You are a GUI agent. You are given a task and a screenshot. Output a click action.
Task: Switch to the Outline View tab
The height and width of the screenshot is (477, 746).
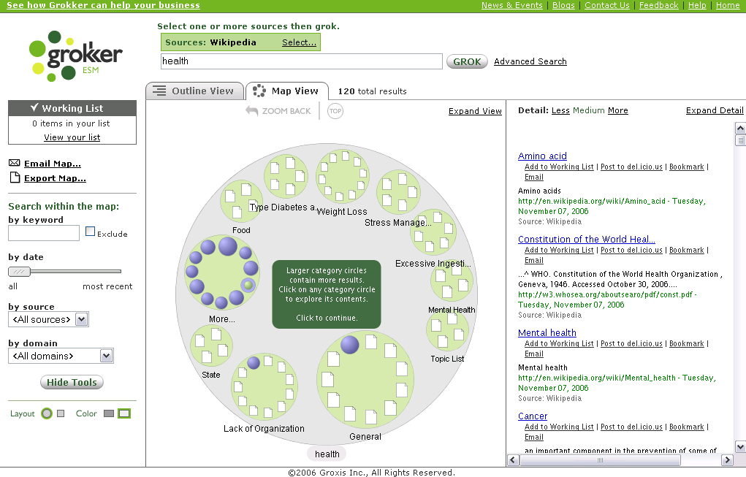(195, 91)
